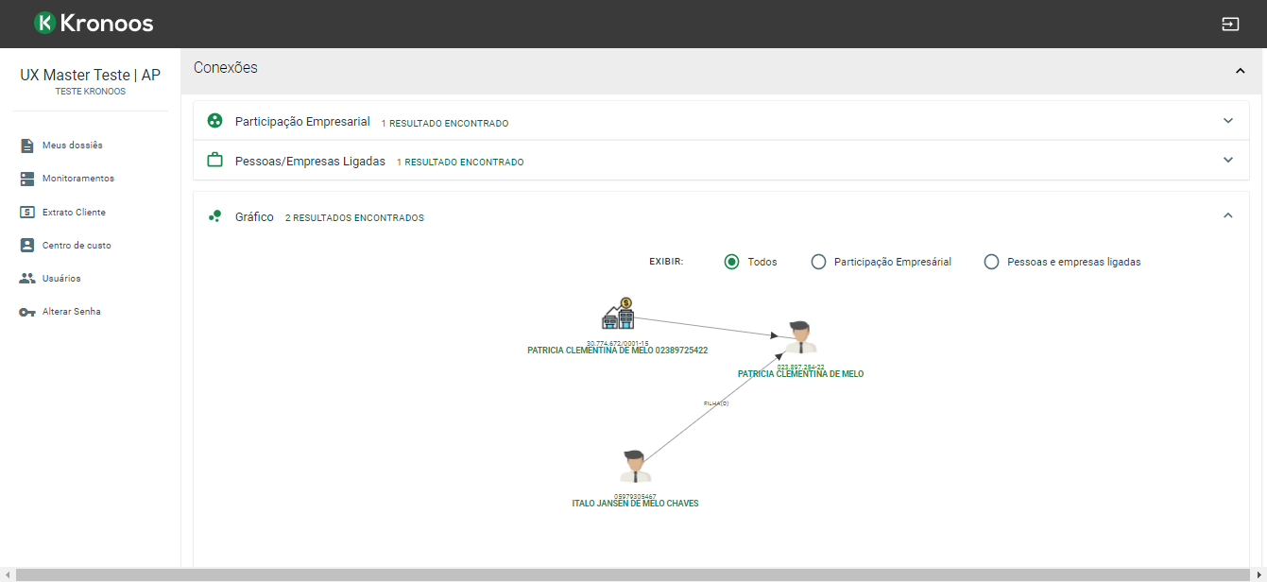Viewport: 1267px width, 582px height.
Task: Click the scrollbar right arrow
Action: 1258,574
